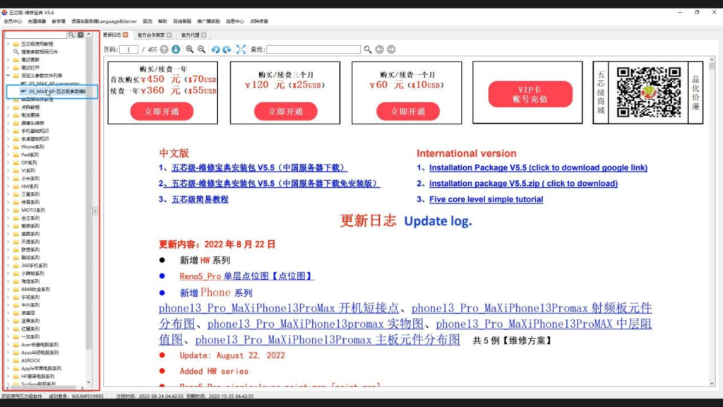Click the document vertical scrollbar thumb
This screenshot has height=407, width=723.
[x=712, y=66]
